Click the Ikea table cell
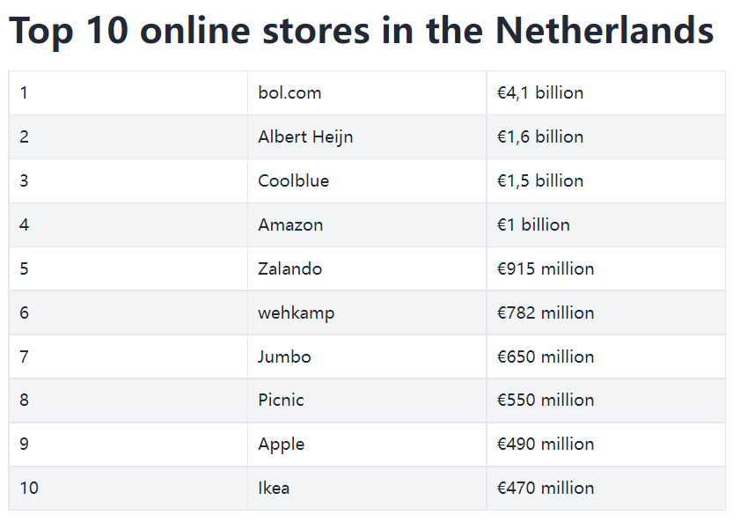 (274, 489)
